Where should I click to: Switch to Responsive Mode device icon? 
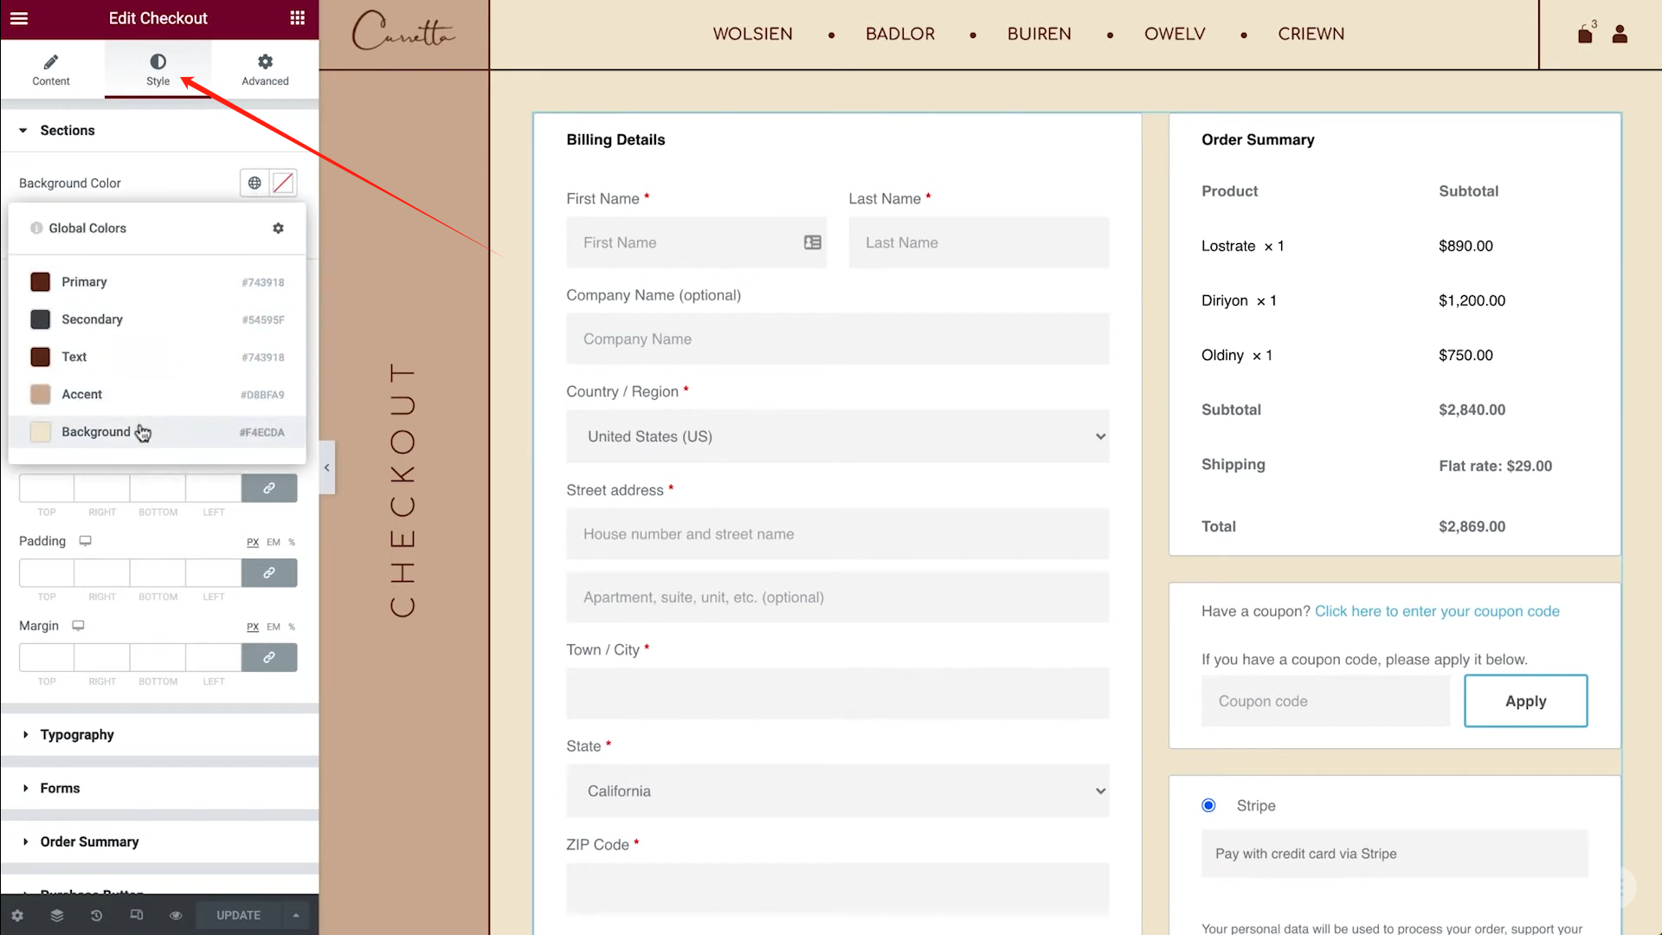[137, 915]
